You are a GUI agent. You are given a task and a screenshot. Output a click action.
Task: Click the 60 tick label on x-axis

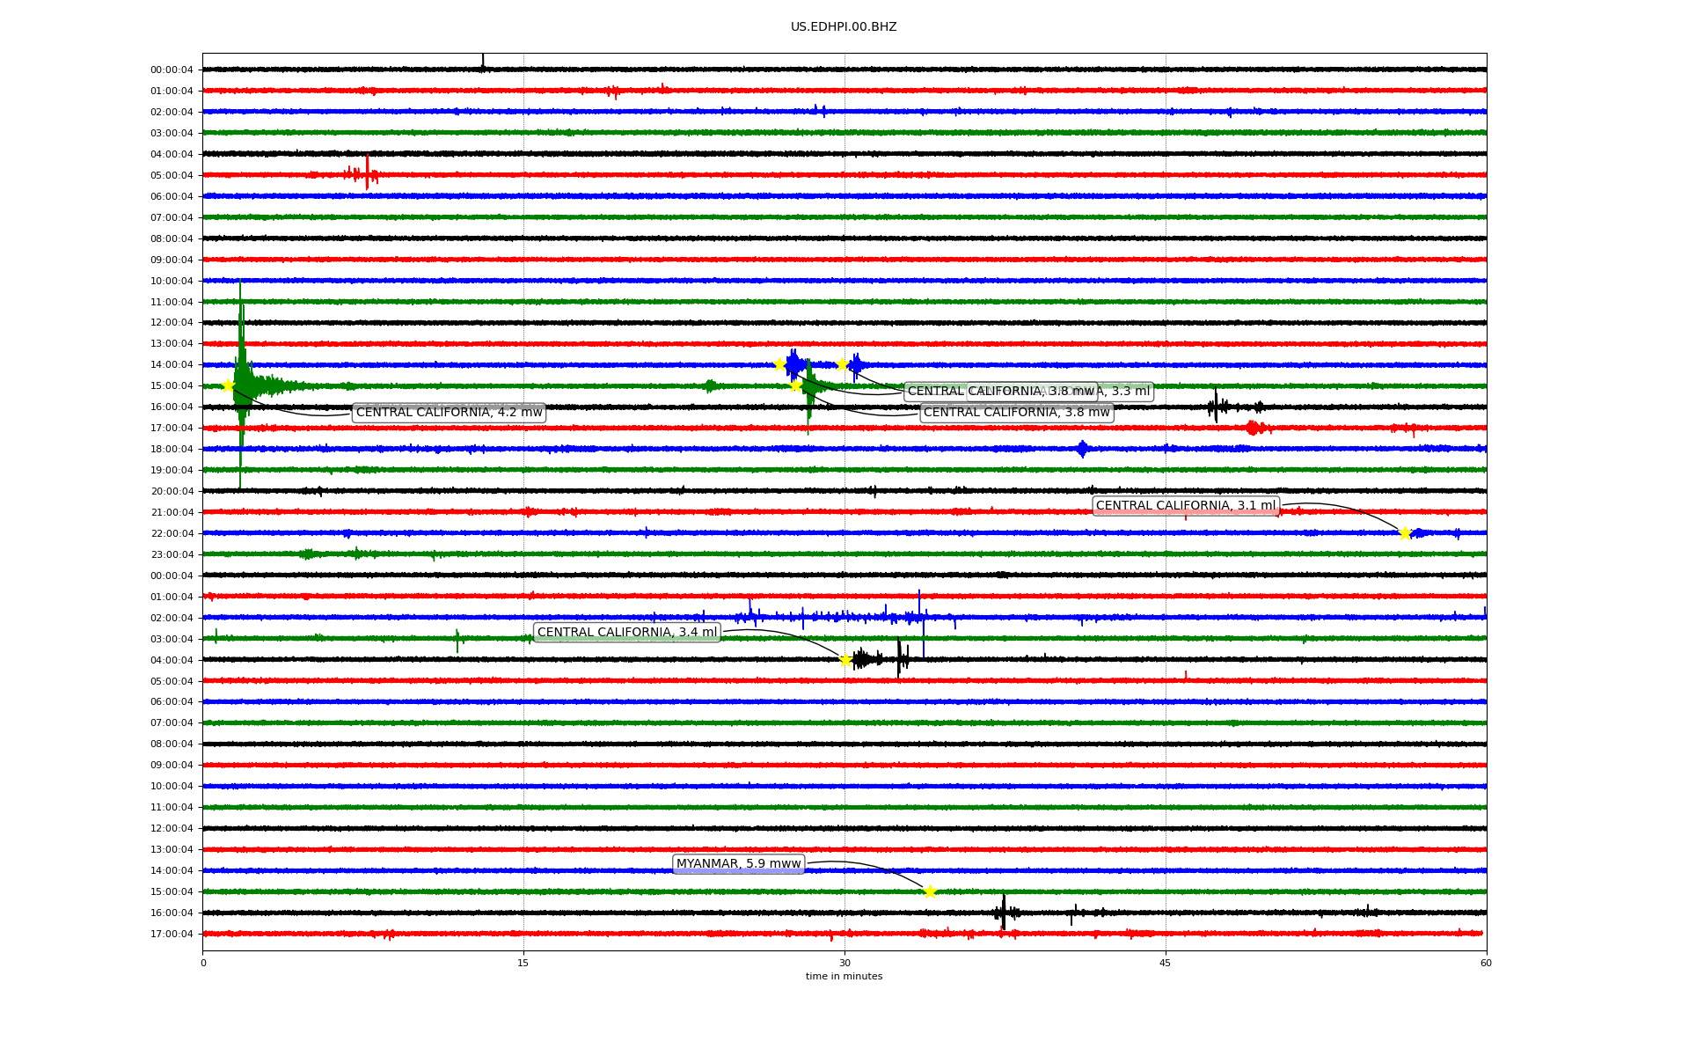coord(1486,963)
